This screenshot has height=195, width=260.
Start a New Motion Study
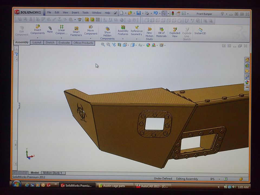149,34
